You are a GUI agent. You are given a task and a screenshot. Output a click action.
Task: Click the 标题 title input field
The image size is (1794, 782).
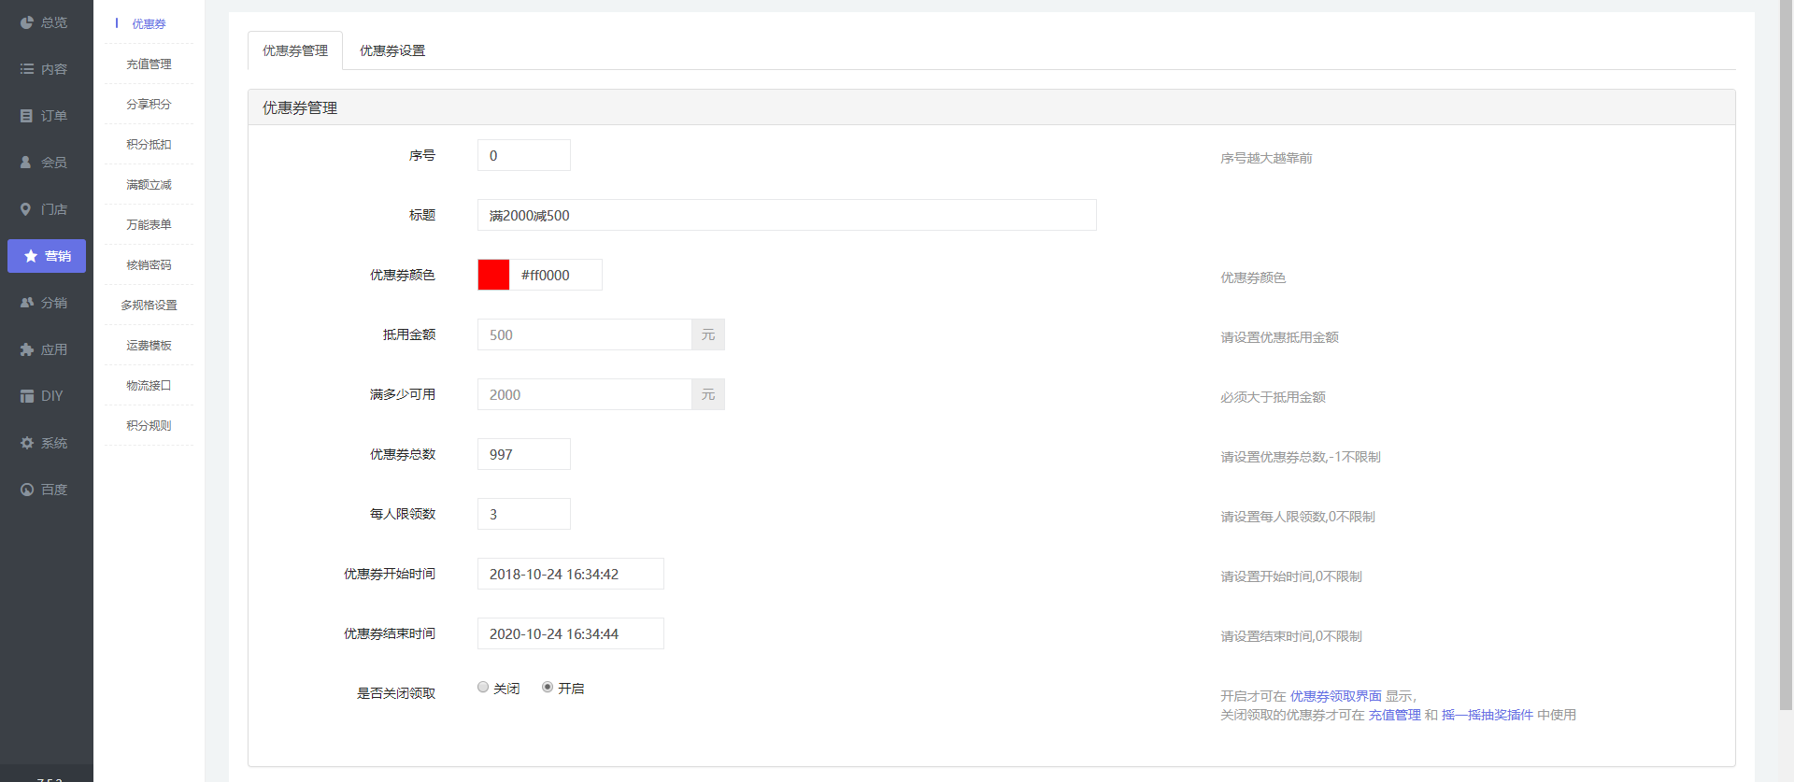[x=787, y=215]
